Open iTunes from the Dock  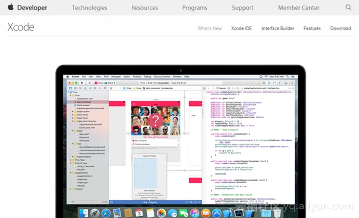point(194,213)
